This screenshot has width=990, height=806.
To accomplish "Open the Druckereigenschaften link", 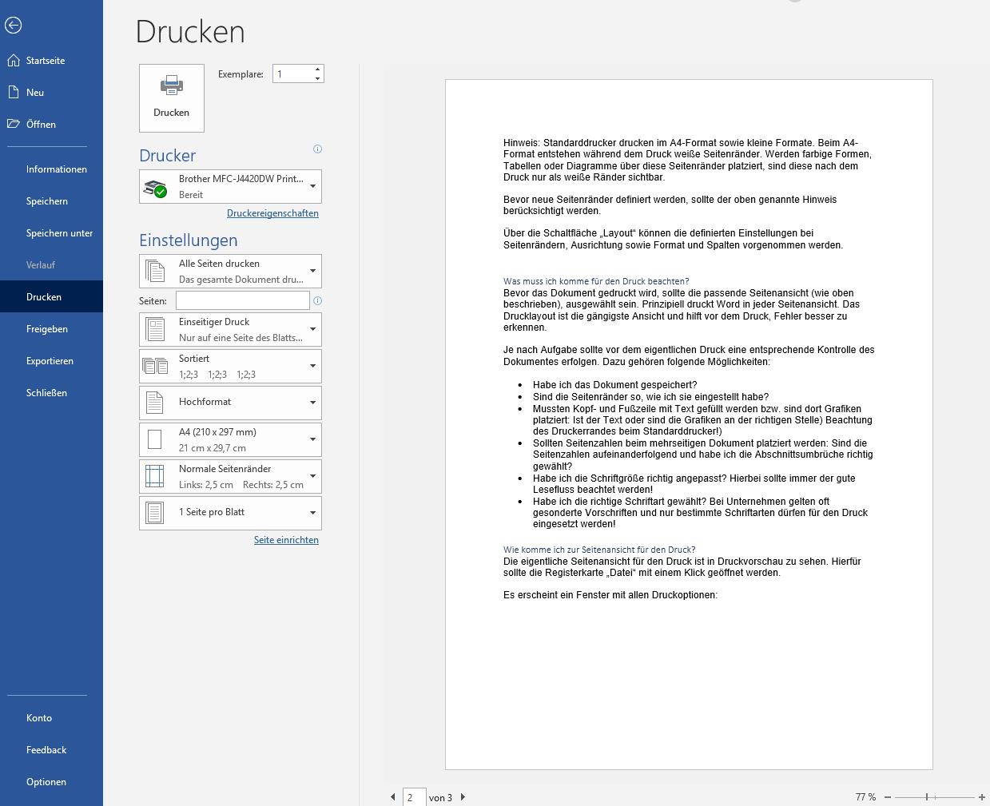I will [272, 213].
